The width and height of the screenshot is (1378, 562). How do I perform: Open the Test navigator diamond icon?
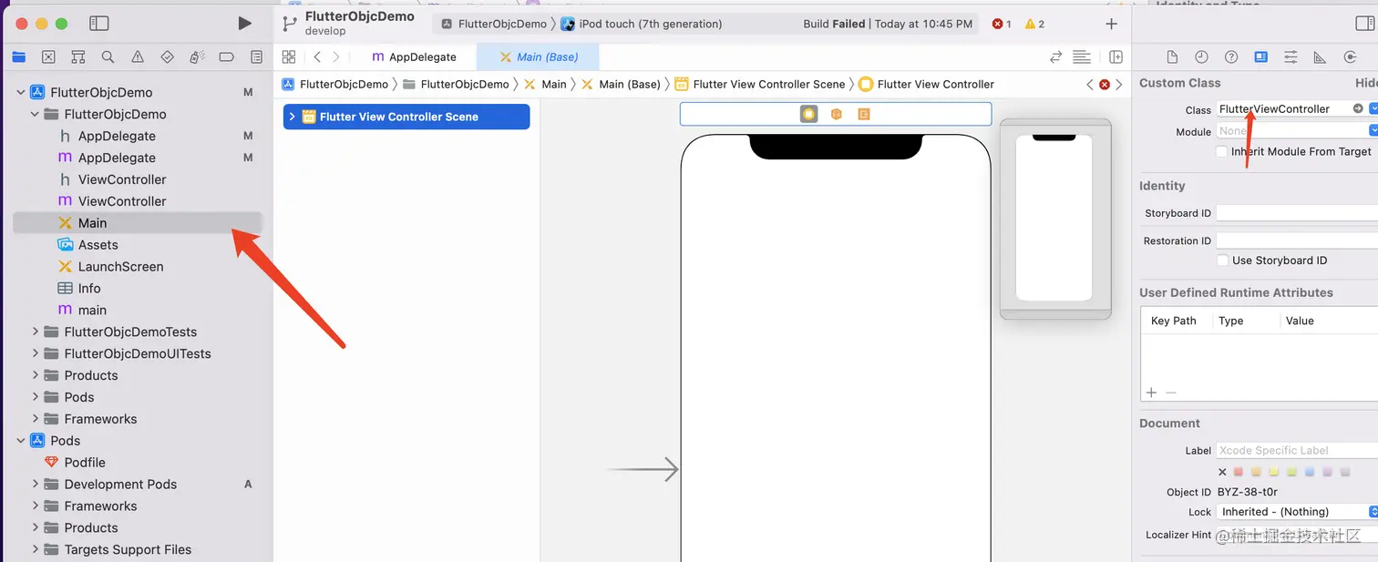167,56
